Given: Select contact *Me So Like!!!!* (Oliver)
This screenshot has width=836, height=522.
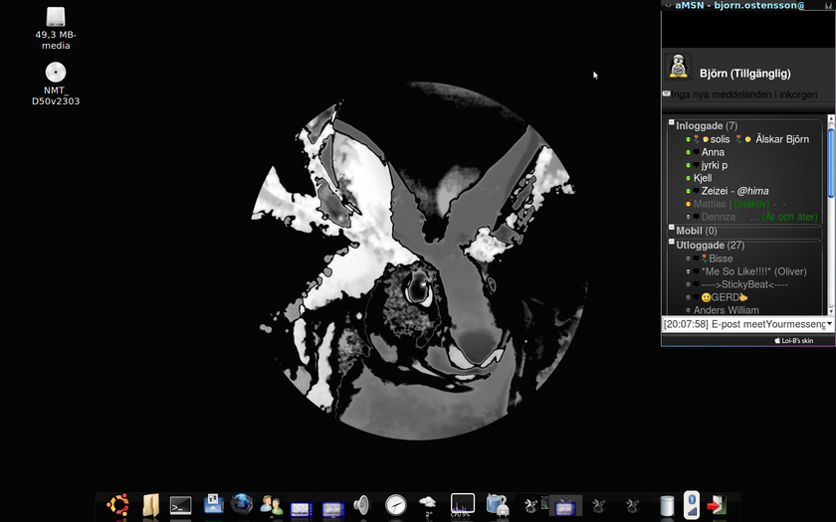Looking at the screenshot, I should point(754,271).
